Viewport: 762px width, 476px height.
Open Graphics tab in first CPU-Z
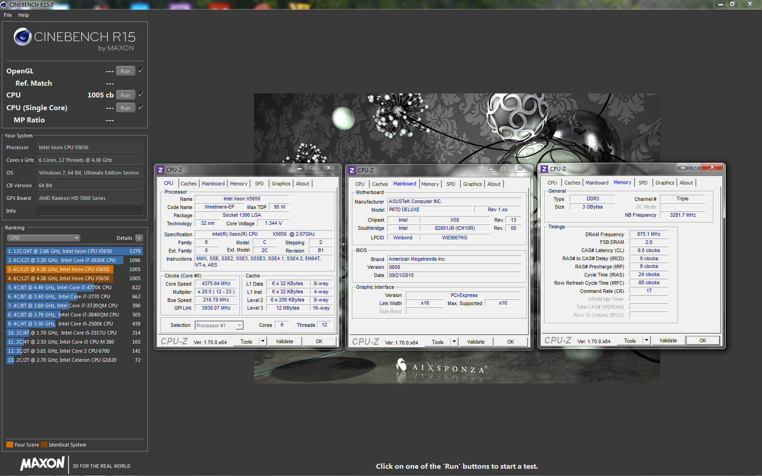tap(281, 184)
